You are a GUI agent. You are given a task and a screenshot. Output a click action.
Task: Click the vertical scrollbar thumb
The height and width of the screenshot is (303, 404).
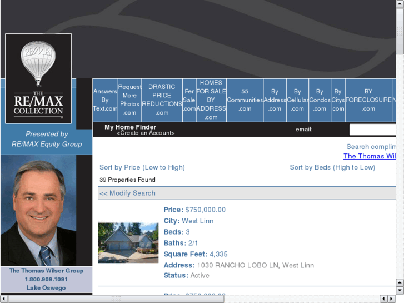click(400, 31)
